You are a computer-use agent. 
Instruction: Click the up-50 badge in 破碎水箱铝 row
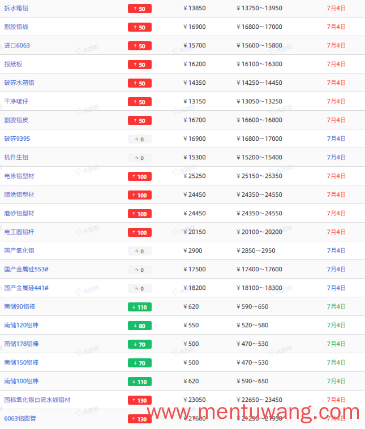pos(140,83)
